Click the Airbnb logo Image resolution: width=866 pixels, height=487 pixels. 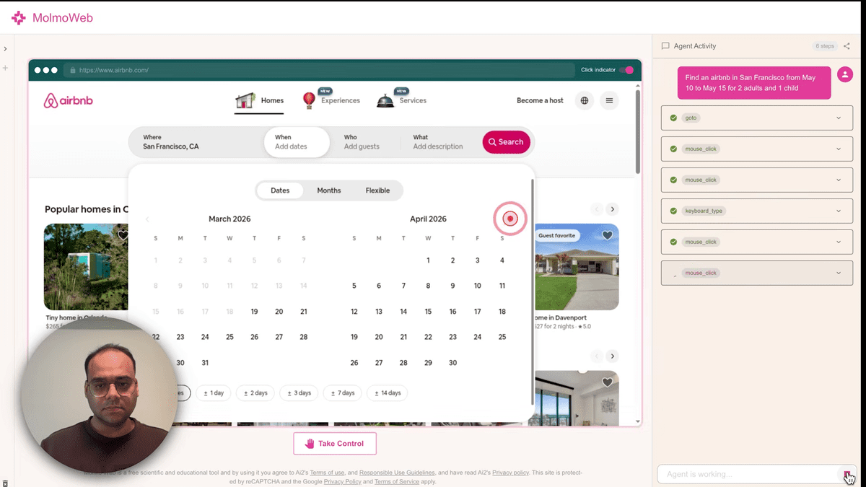[69, 101]
